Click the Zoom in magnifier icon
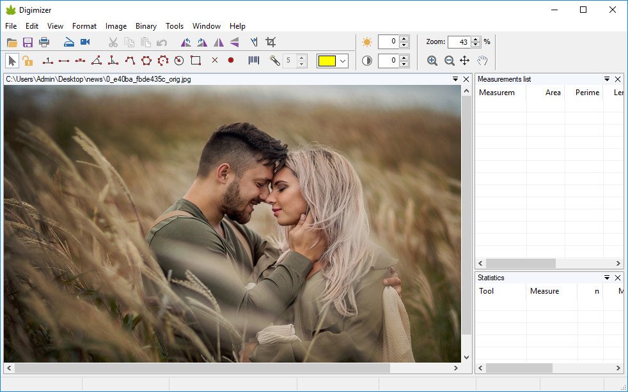This screenshot has height=392, width=628. tap(432, 61)
